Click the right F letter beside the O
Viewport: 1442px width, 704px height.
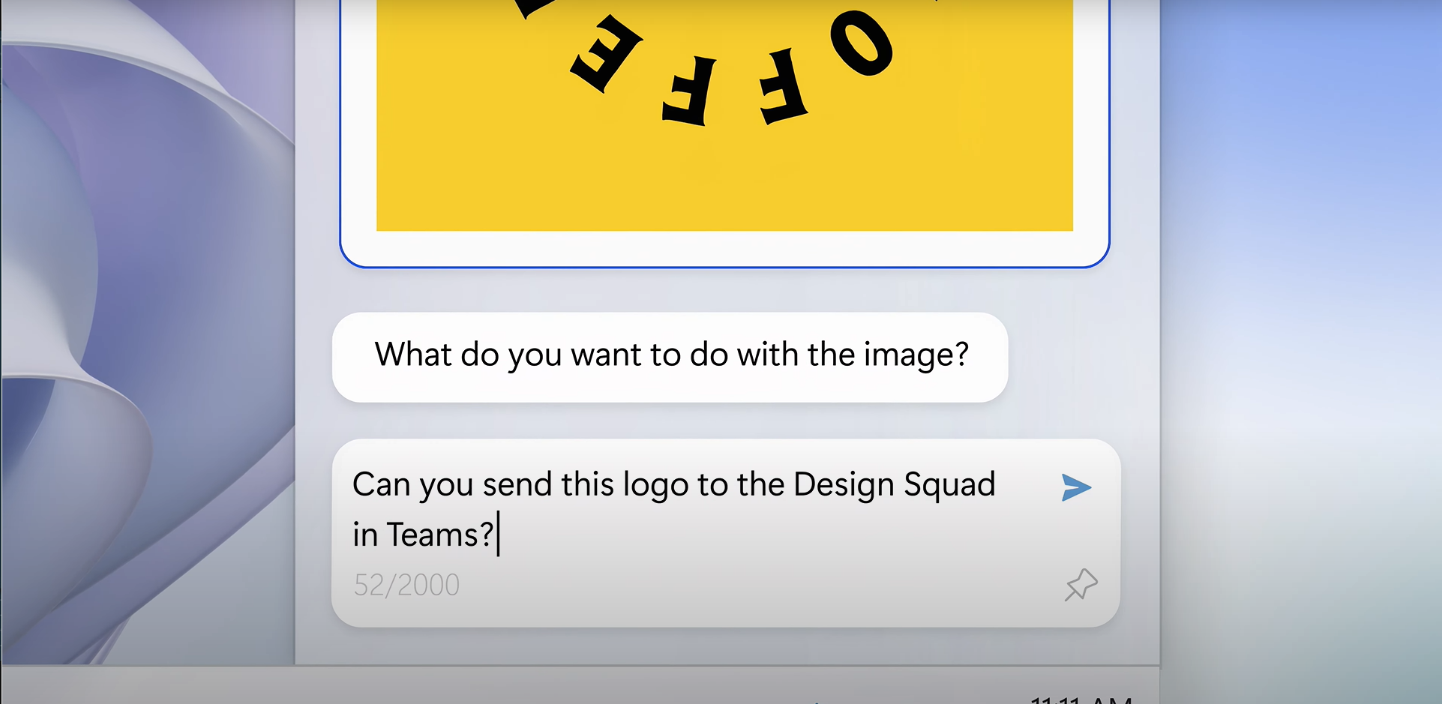click(782, 86)
